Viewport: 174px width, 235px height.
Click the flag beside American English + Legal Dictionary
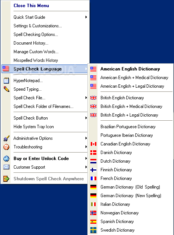point(93,86)
